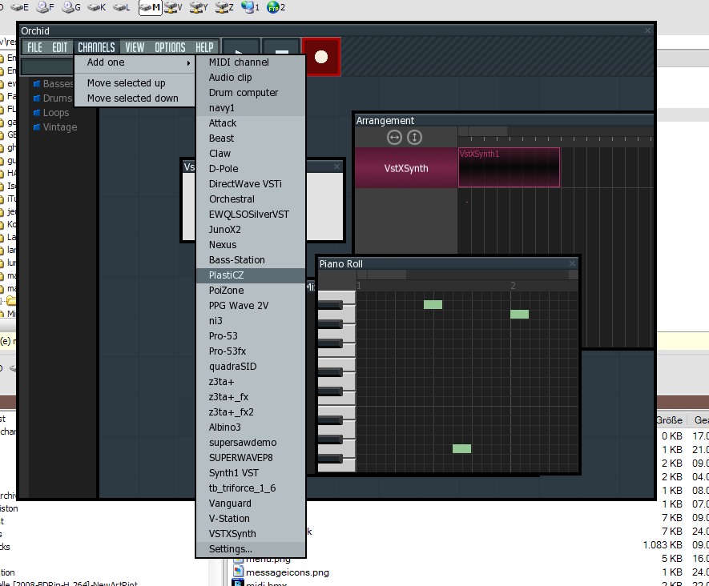Image resolution: width=709 pixels, height=586 pixels.
Task: Click the vertical zoom icon in Arrangement
Action: [x=414, y=138]
